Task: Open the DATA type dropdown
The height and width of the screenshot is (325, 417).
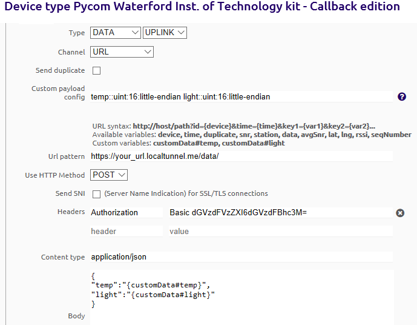Action: coord(116,33)
